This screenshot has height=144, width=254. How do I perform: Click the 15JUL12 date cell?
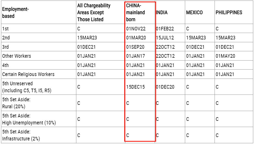165,38
